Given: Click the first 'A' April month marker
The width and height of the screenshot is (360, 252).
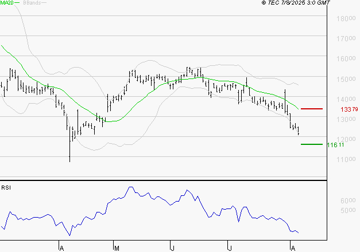Looking at the screenshot, I should tap(61, 247).
